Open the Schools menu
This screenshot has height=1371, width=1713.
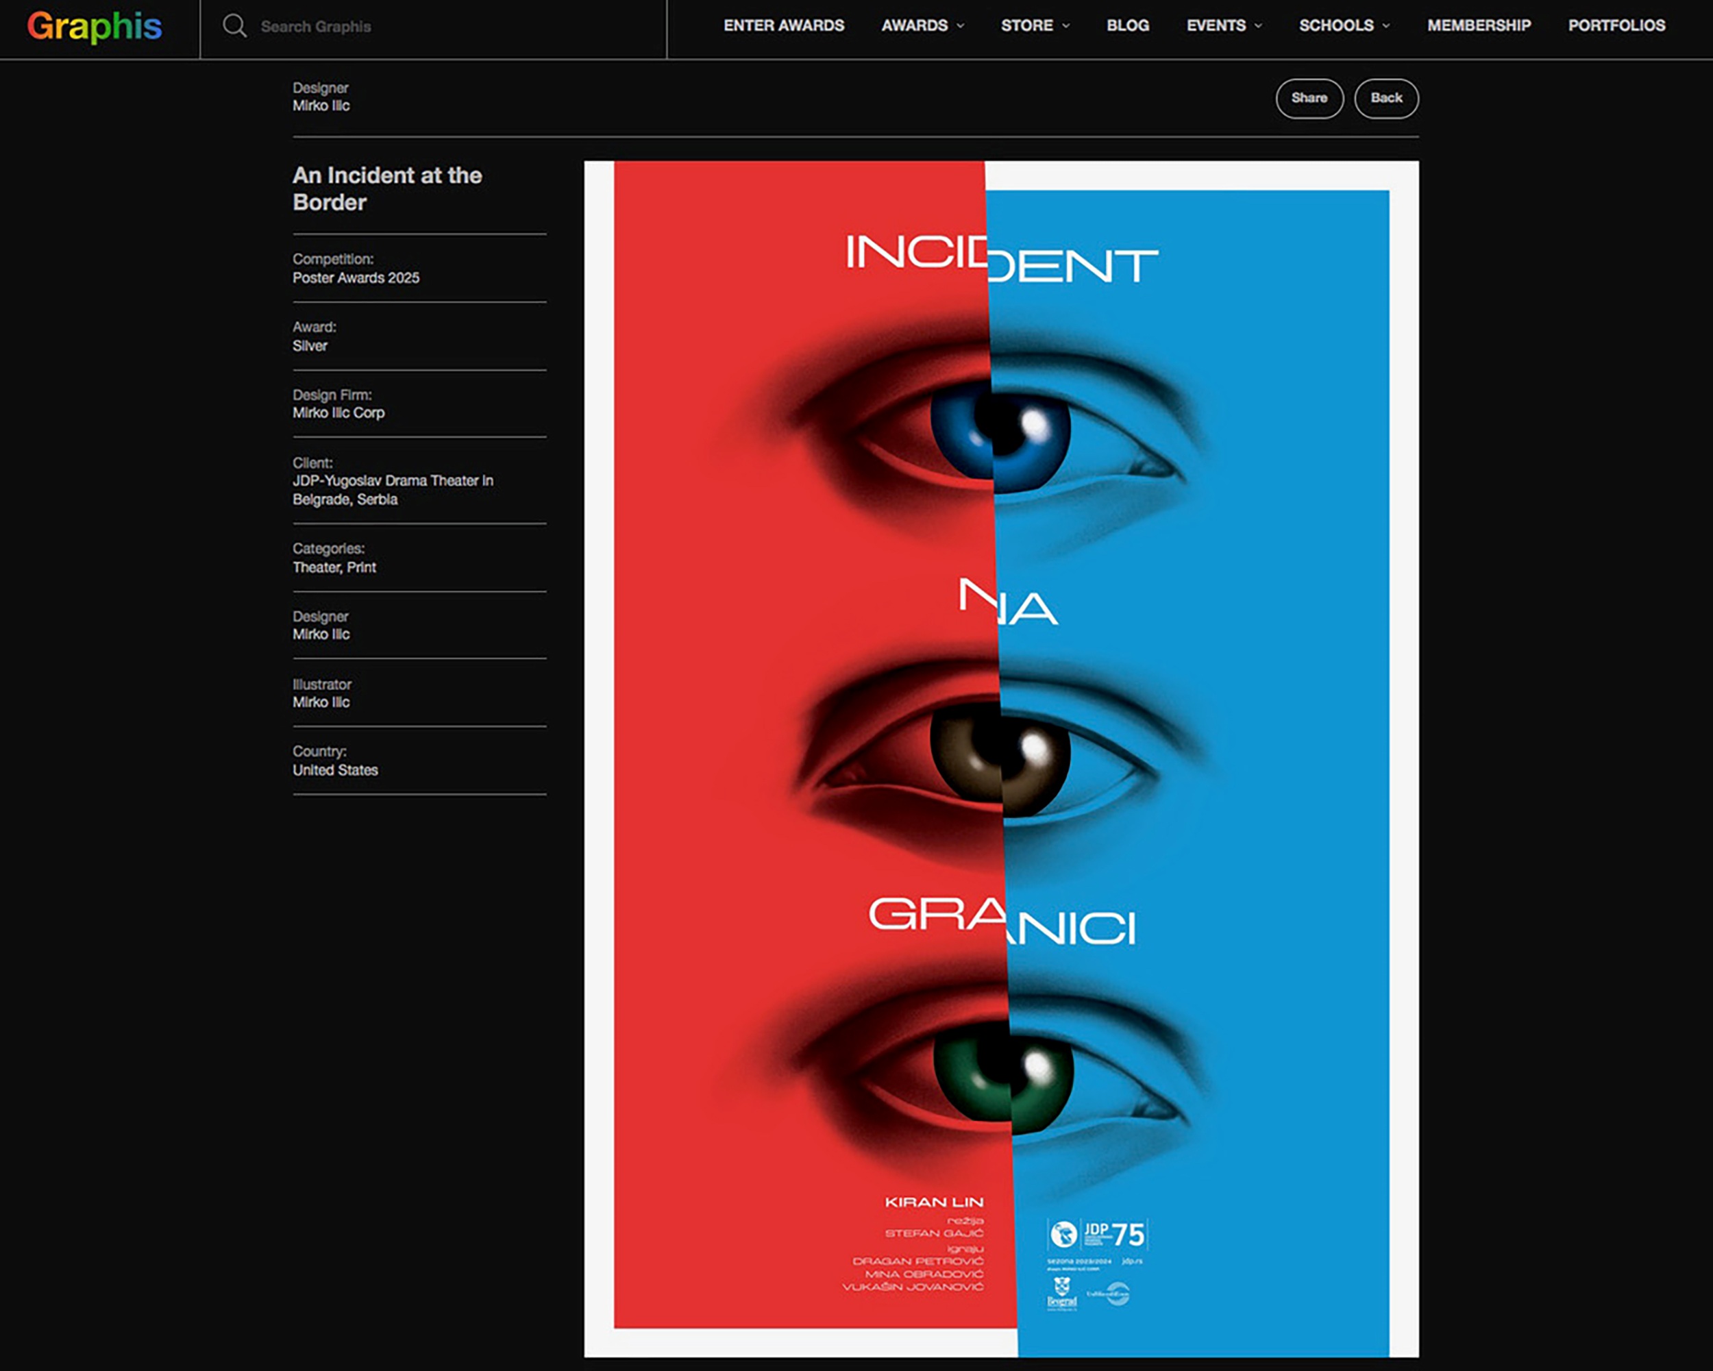tap(1335, 25)
